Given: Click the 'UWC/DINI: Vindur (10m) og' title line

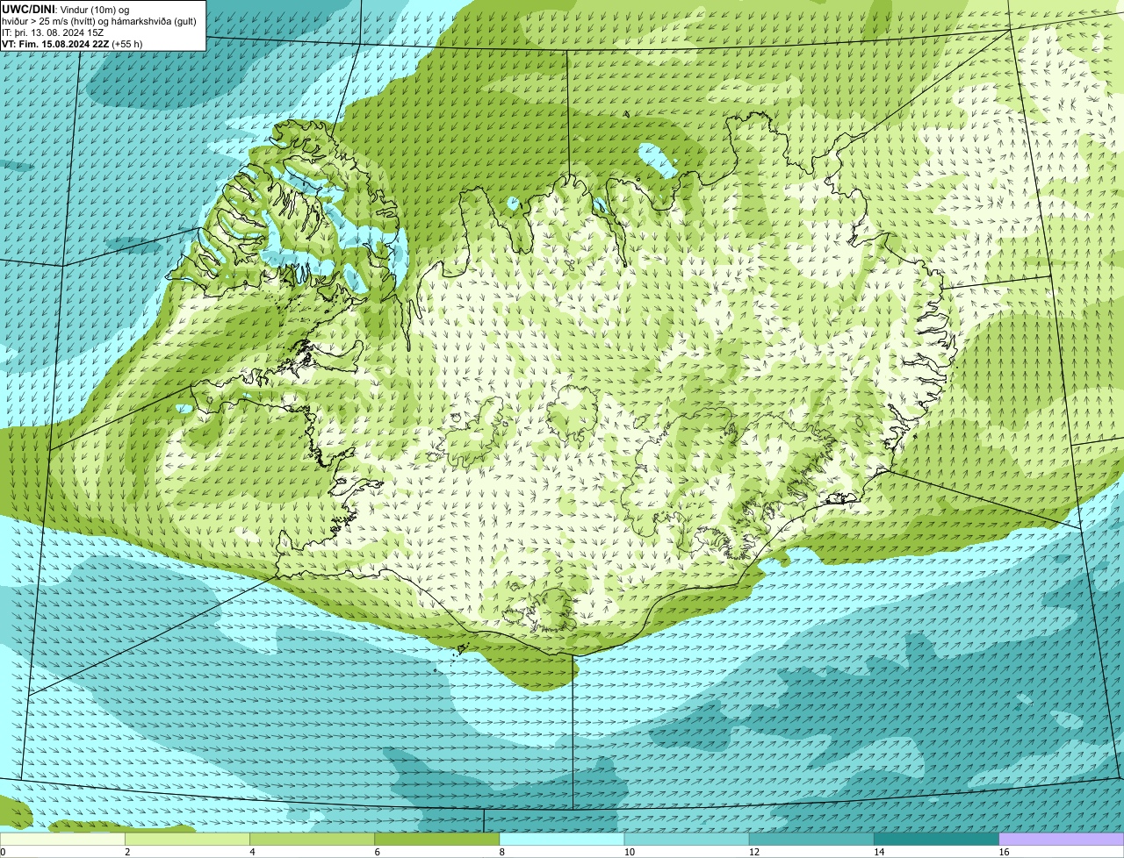Looking at the screenshot, I should coord(66,9).
